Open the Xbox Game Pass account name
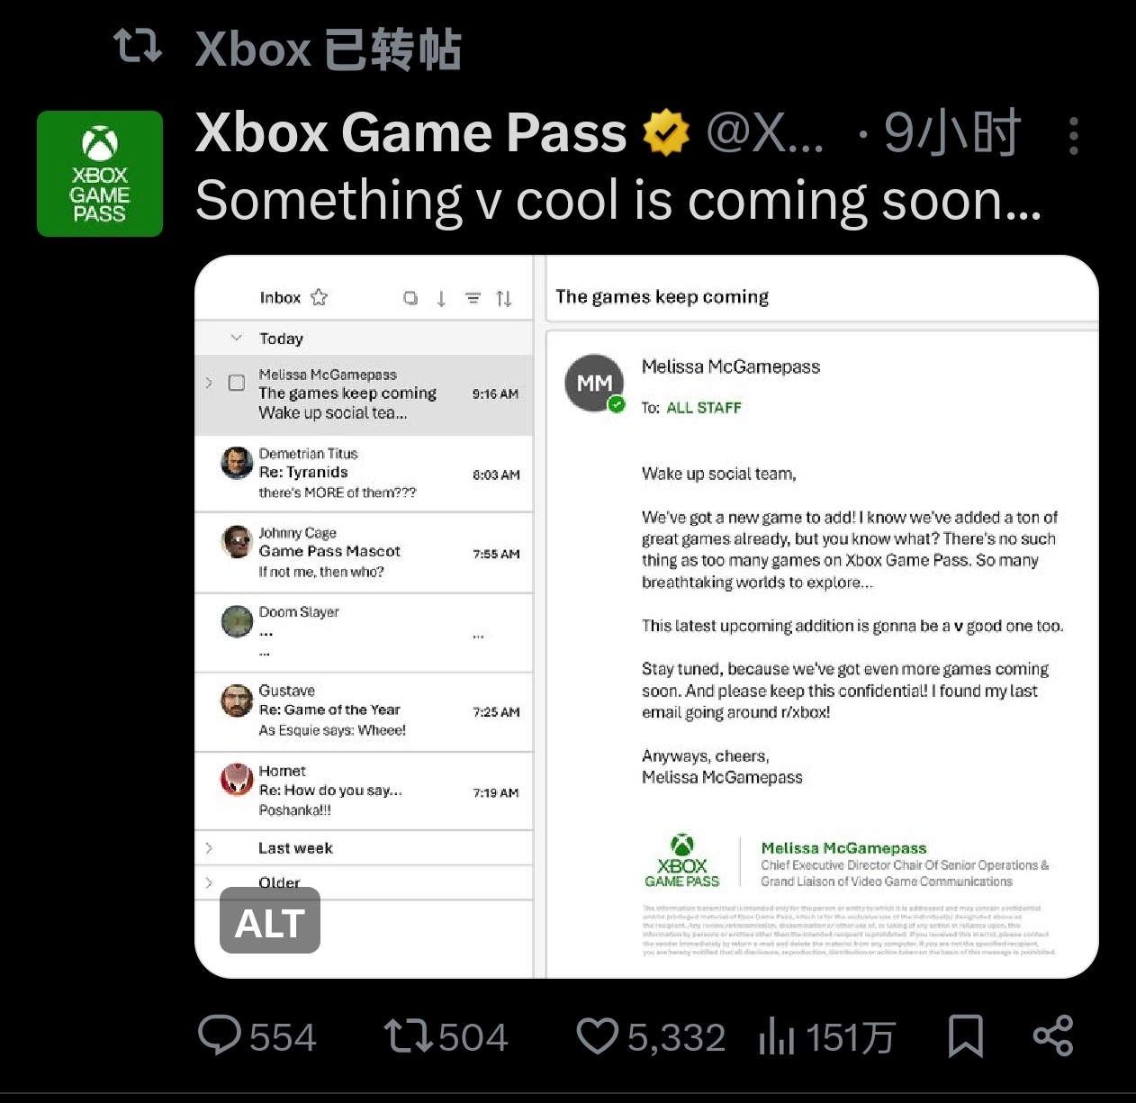This screenshot has height=1103, width=1136. point(410,133)
